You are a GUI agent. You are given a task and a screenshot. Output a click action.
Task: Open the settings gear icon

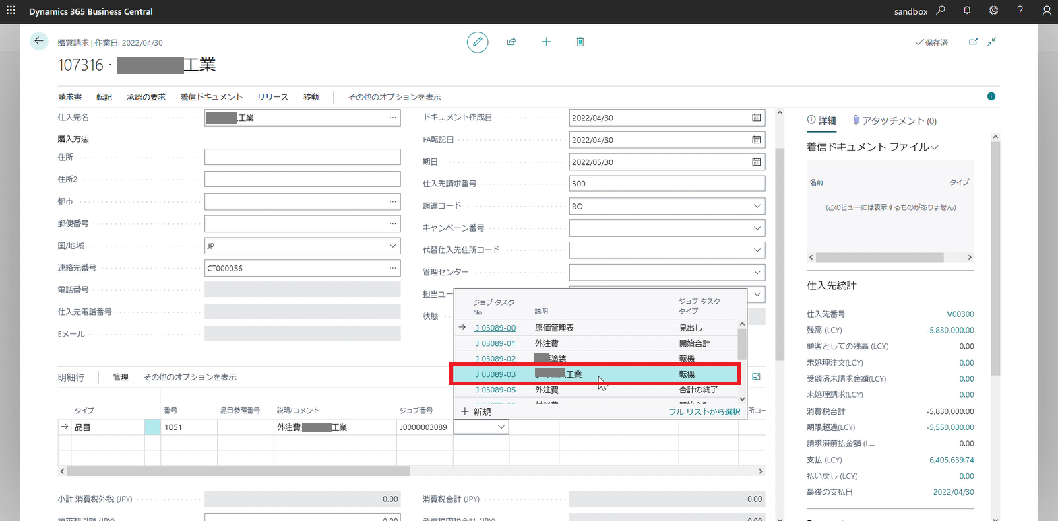pos(993,11)
